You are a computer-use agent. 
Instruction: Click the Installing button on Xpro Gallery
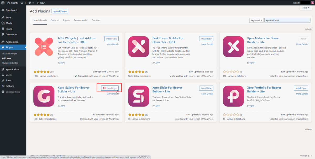coord(110,88)
